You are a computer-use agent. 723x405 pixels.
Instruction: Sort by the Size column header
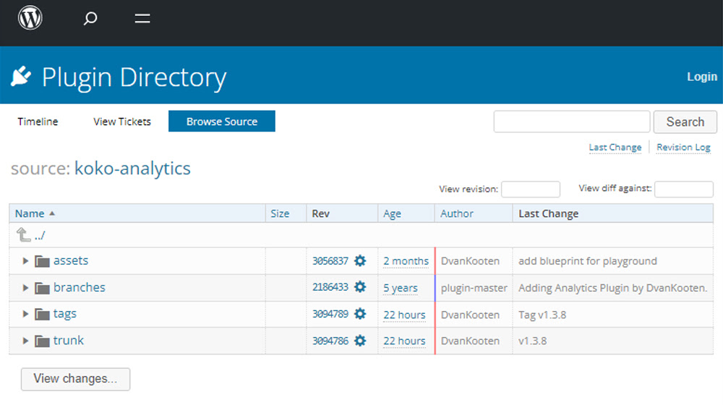tap(280, 213)
